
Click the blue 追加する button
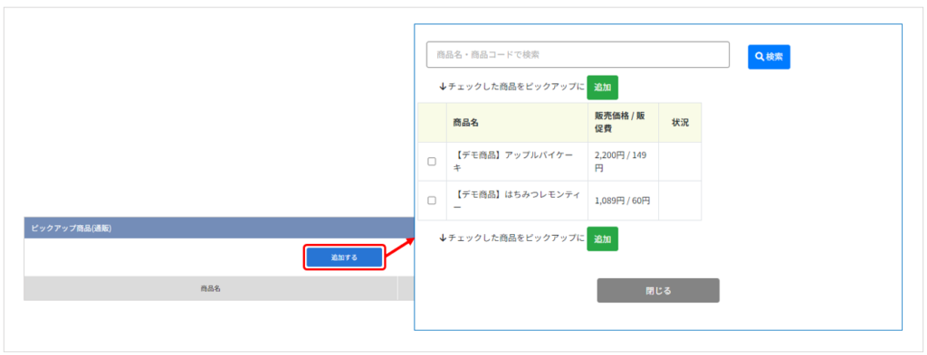(344, 257)
